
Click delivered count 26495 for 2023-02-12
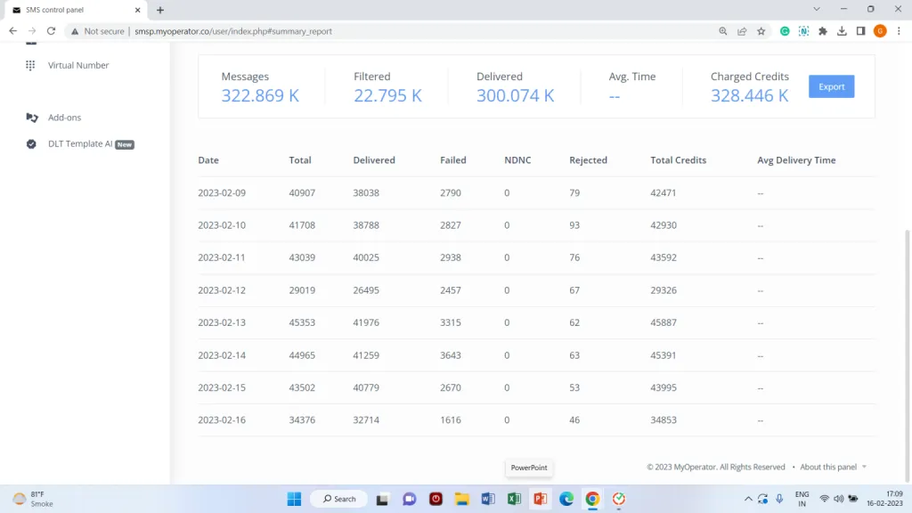[x=366, y=290]
